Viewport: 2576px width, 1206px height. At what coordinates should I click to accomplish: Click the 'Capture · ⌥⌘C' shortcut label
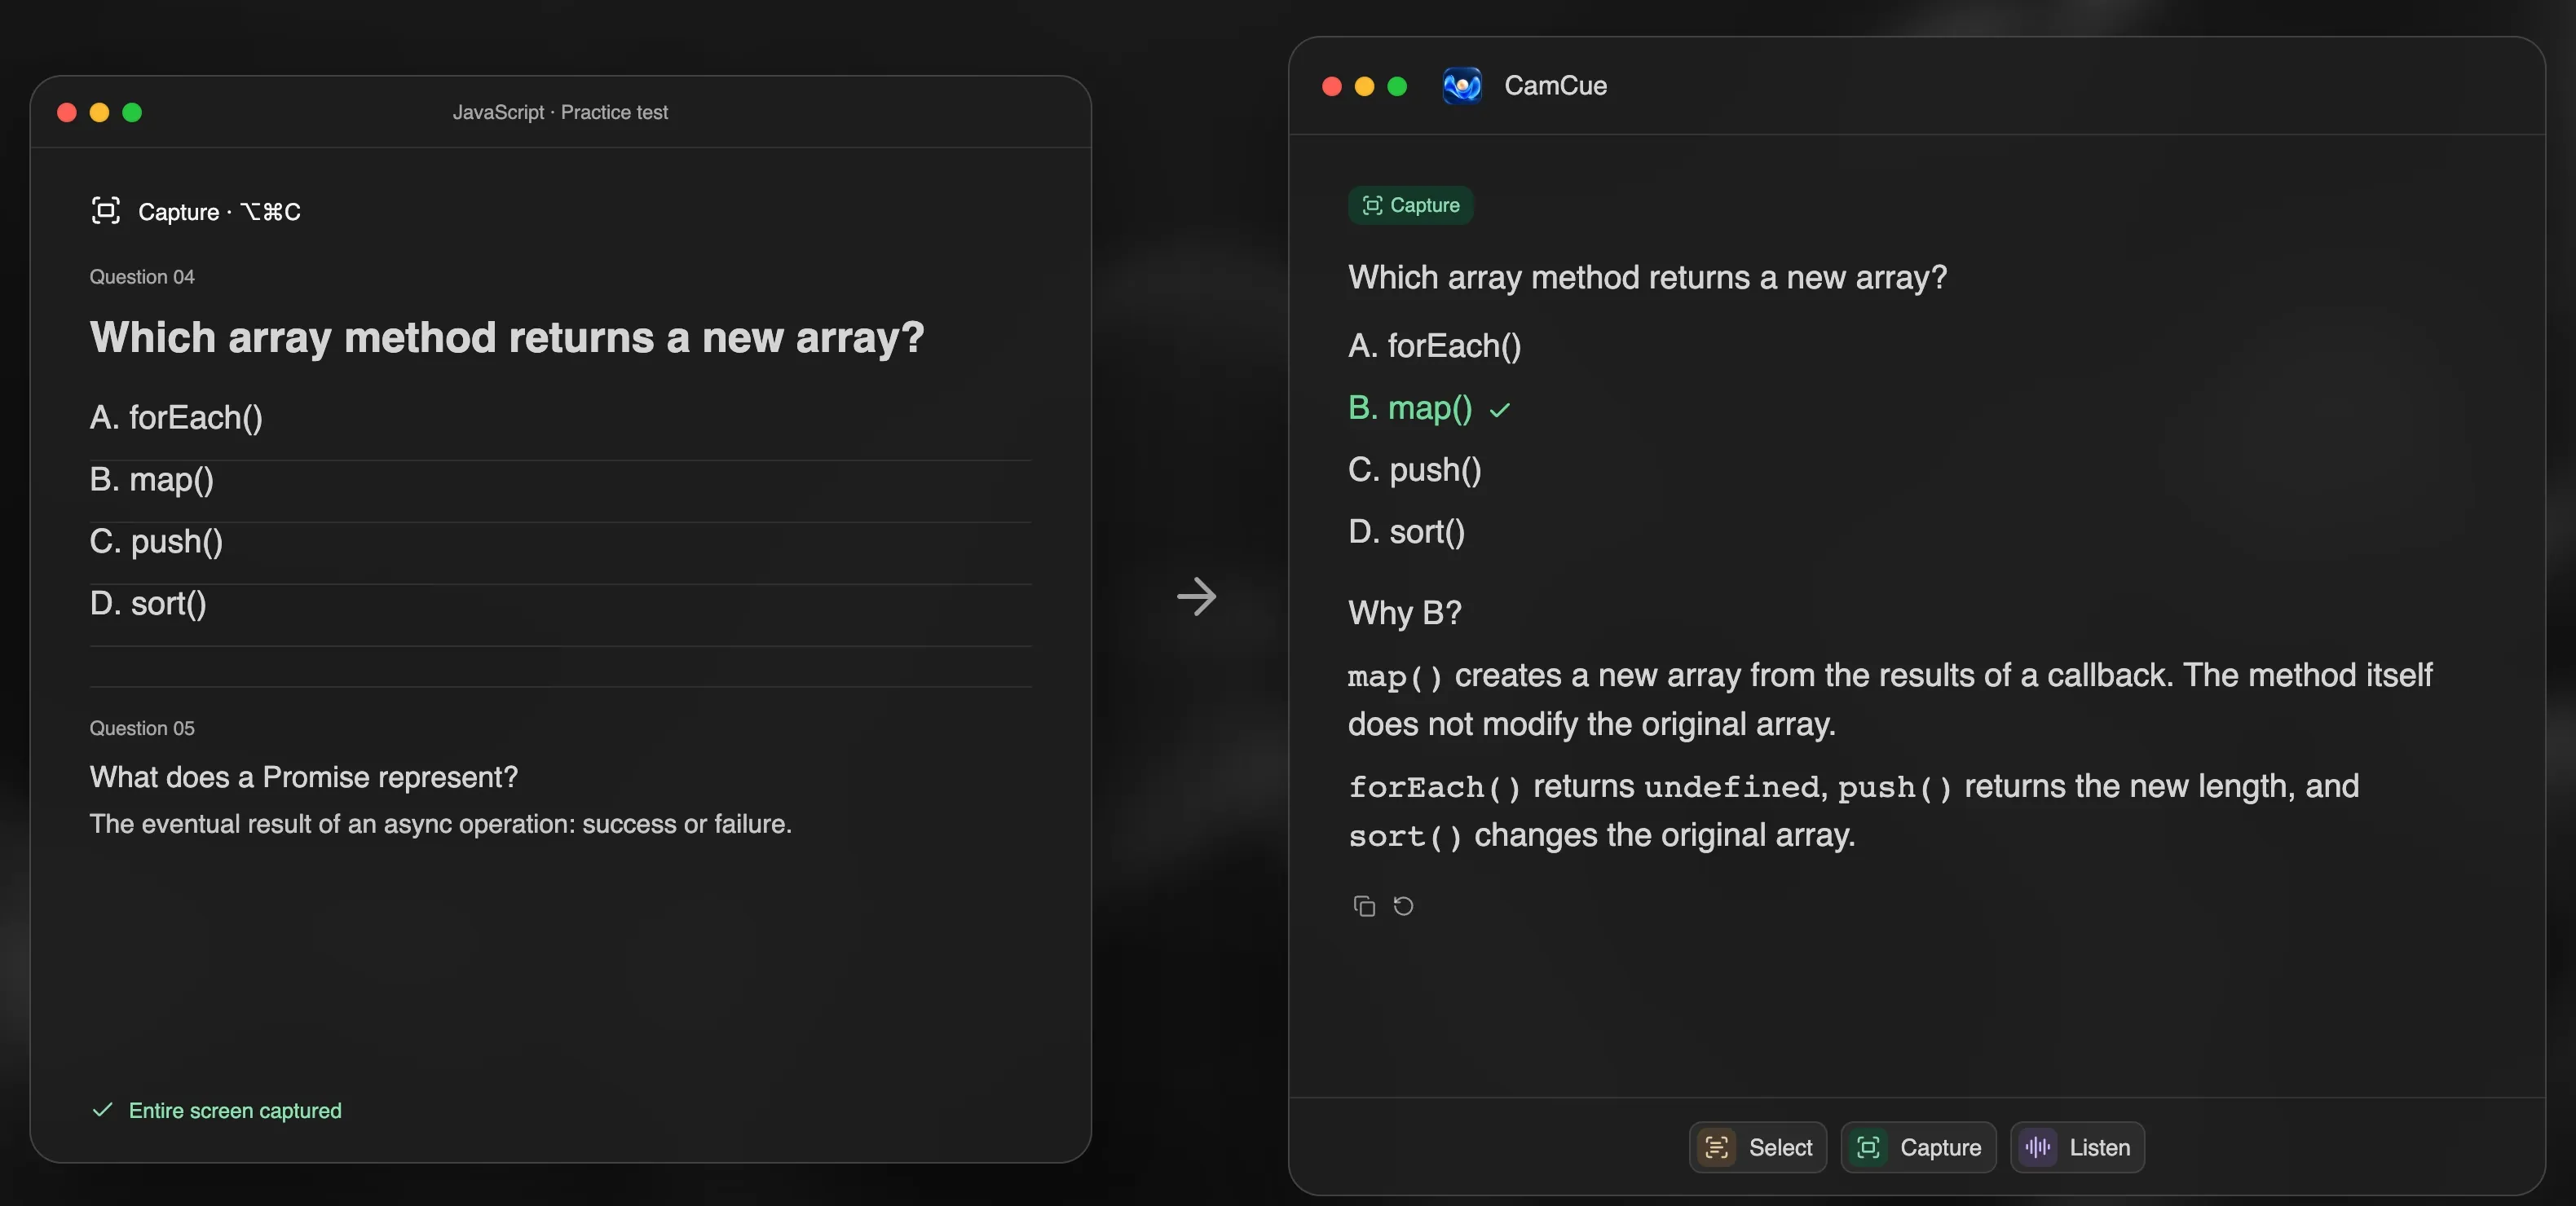click(219, 211)
